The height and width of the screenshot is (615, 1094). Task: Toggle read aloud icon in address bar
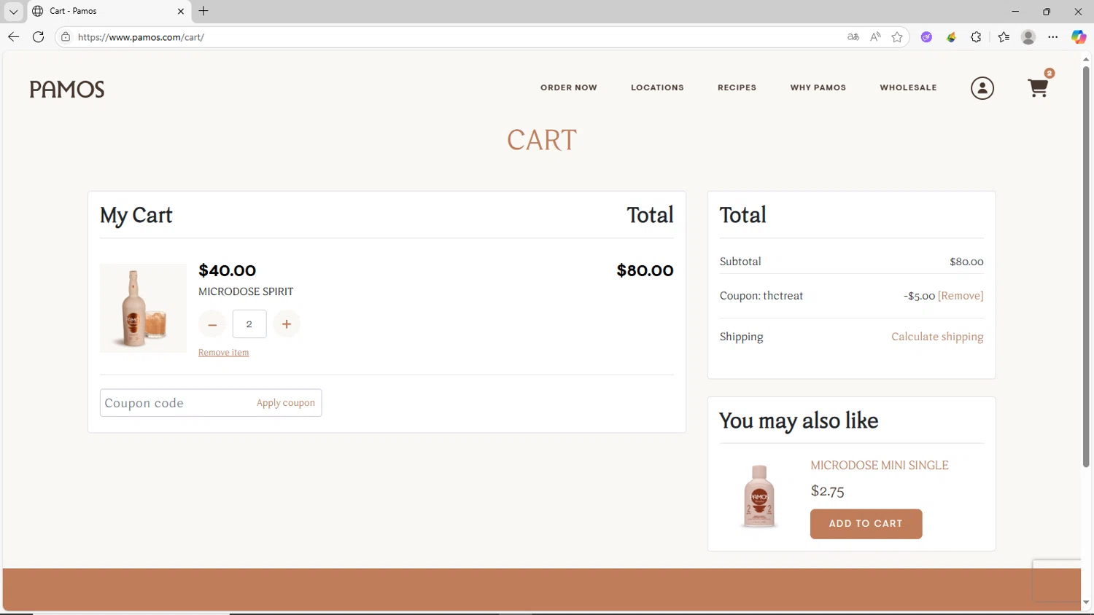[x=875, y=36]
